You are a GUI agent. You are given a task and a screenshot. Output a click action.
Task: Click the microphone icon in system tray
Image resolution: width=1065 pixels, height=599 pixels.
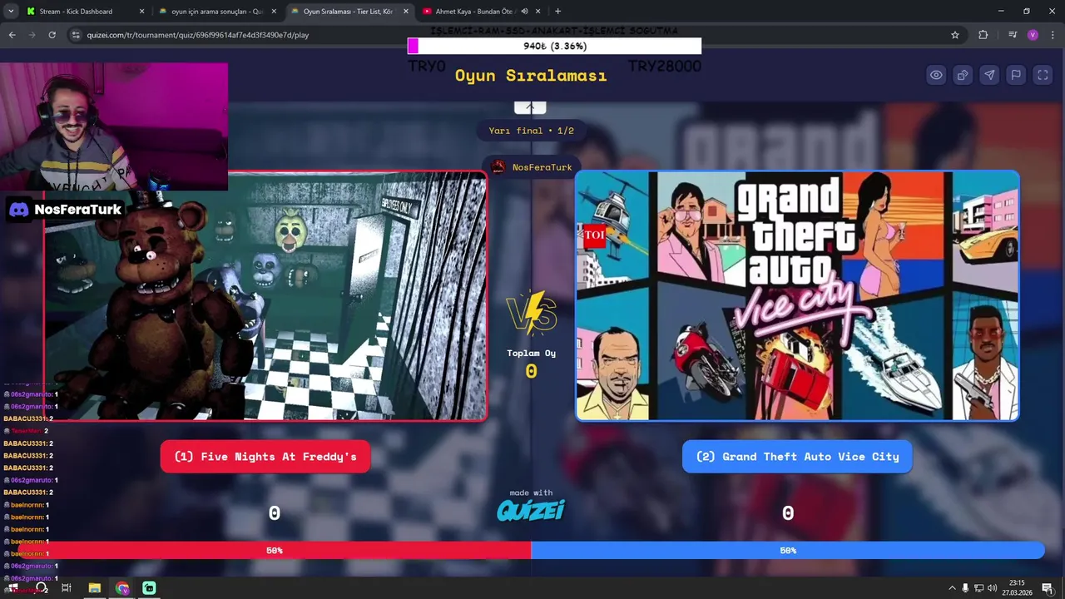point(965,588)
